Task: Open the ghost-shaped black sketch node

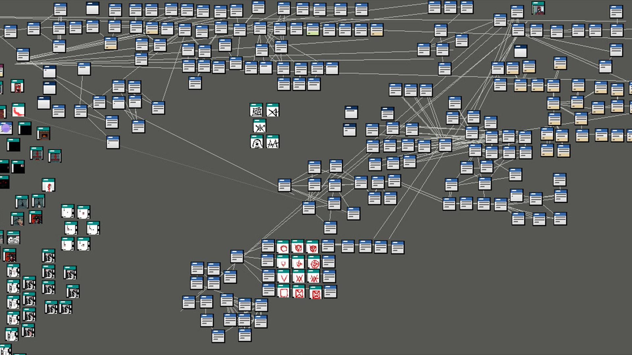Action: click(x=256, y=142)
